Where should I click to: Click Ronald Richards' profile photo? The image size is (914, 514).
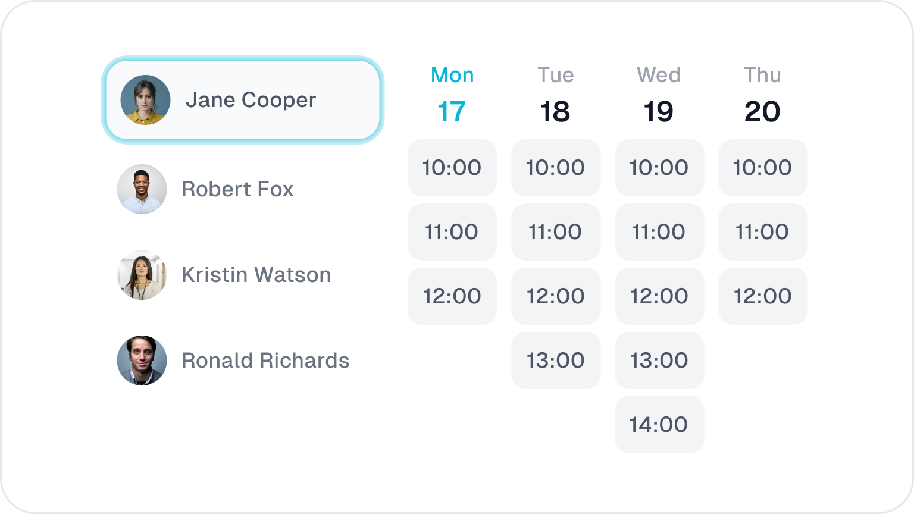click(x=142, y=361)
